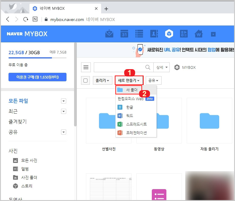Image resolution: width=235 pixels, height=201 pixels.
Task: Open the 동영상 folder
Action: (x=159, y=121)
